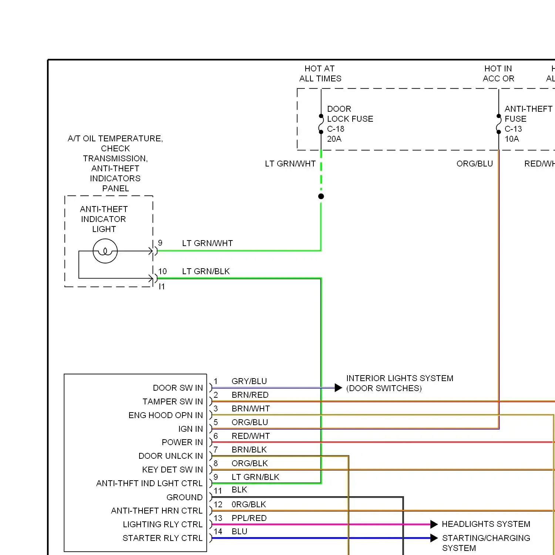This screenshot has width=555, height=555.
Task: Click the BLK wire label at pin 11
Action: pos(239,490)
